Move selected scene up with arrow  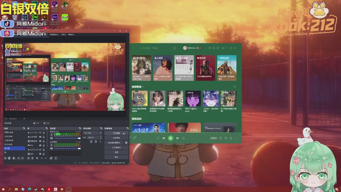(18, 158)
